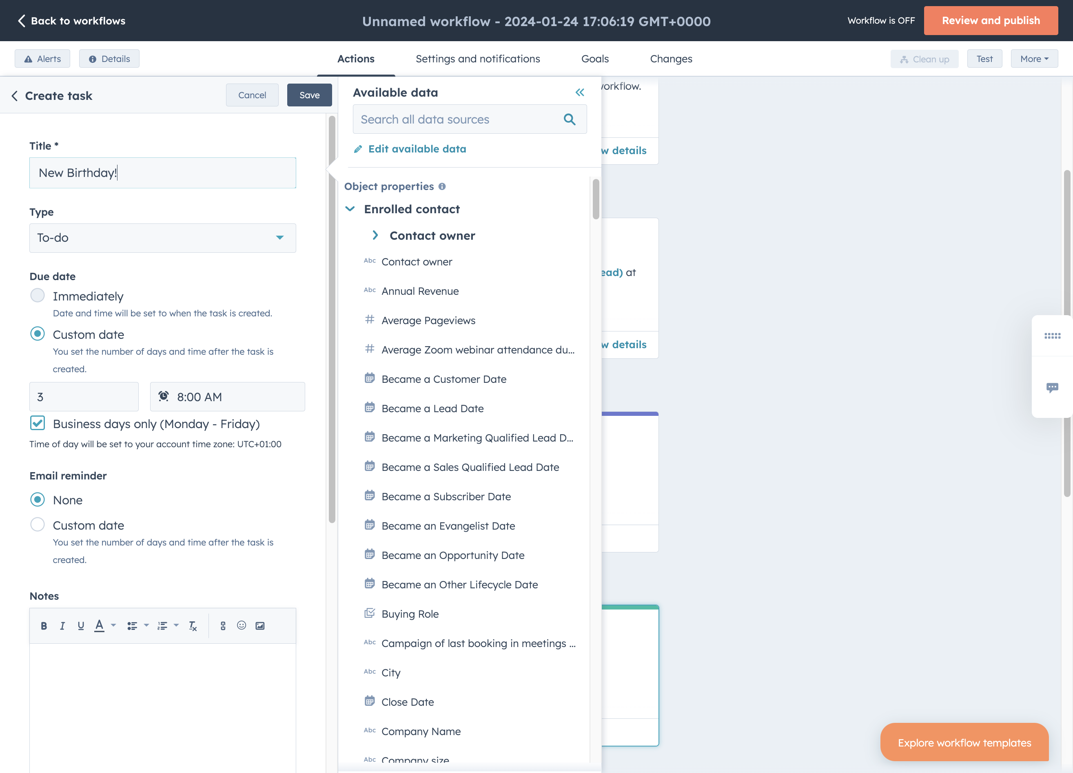The width and height of the screenshot is (1073, 773).
Task: Click the insert image icon
Action: 260,626
